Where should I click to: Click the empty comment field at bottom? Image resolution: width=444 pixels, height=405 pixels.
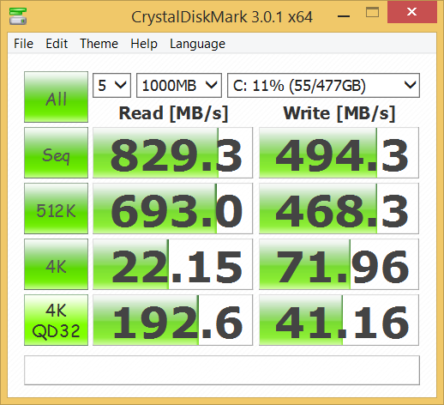pos(222,370)
